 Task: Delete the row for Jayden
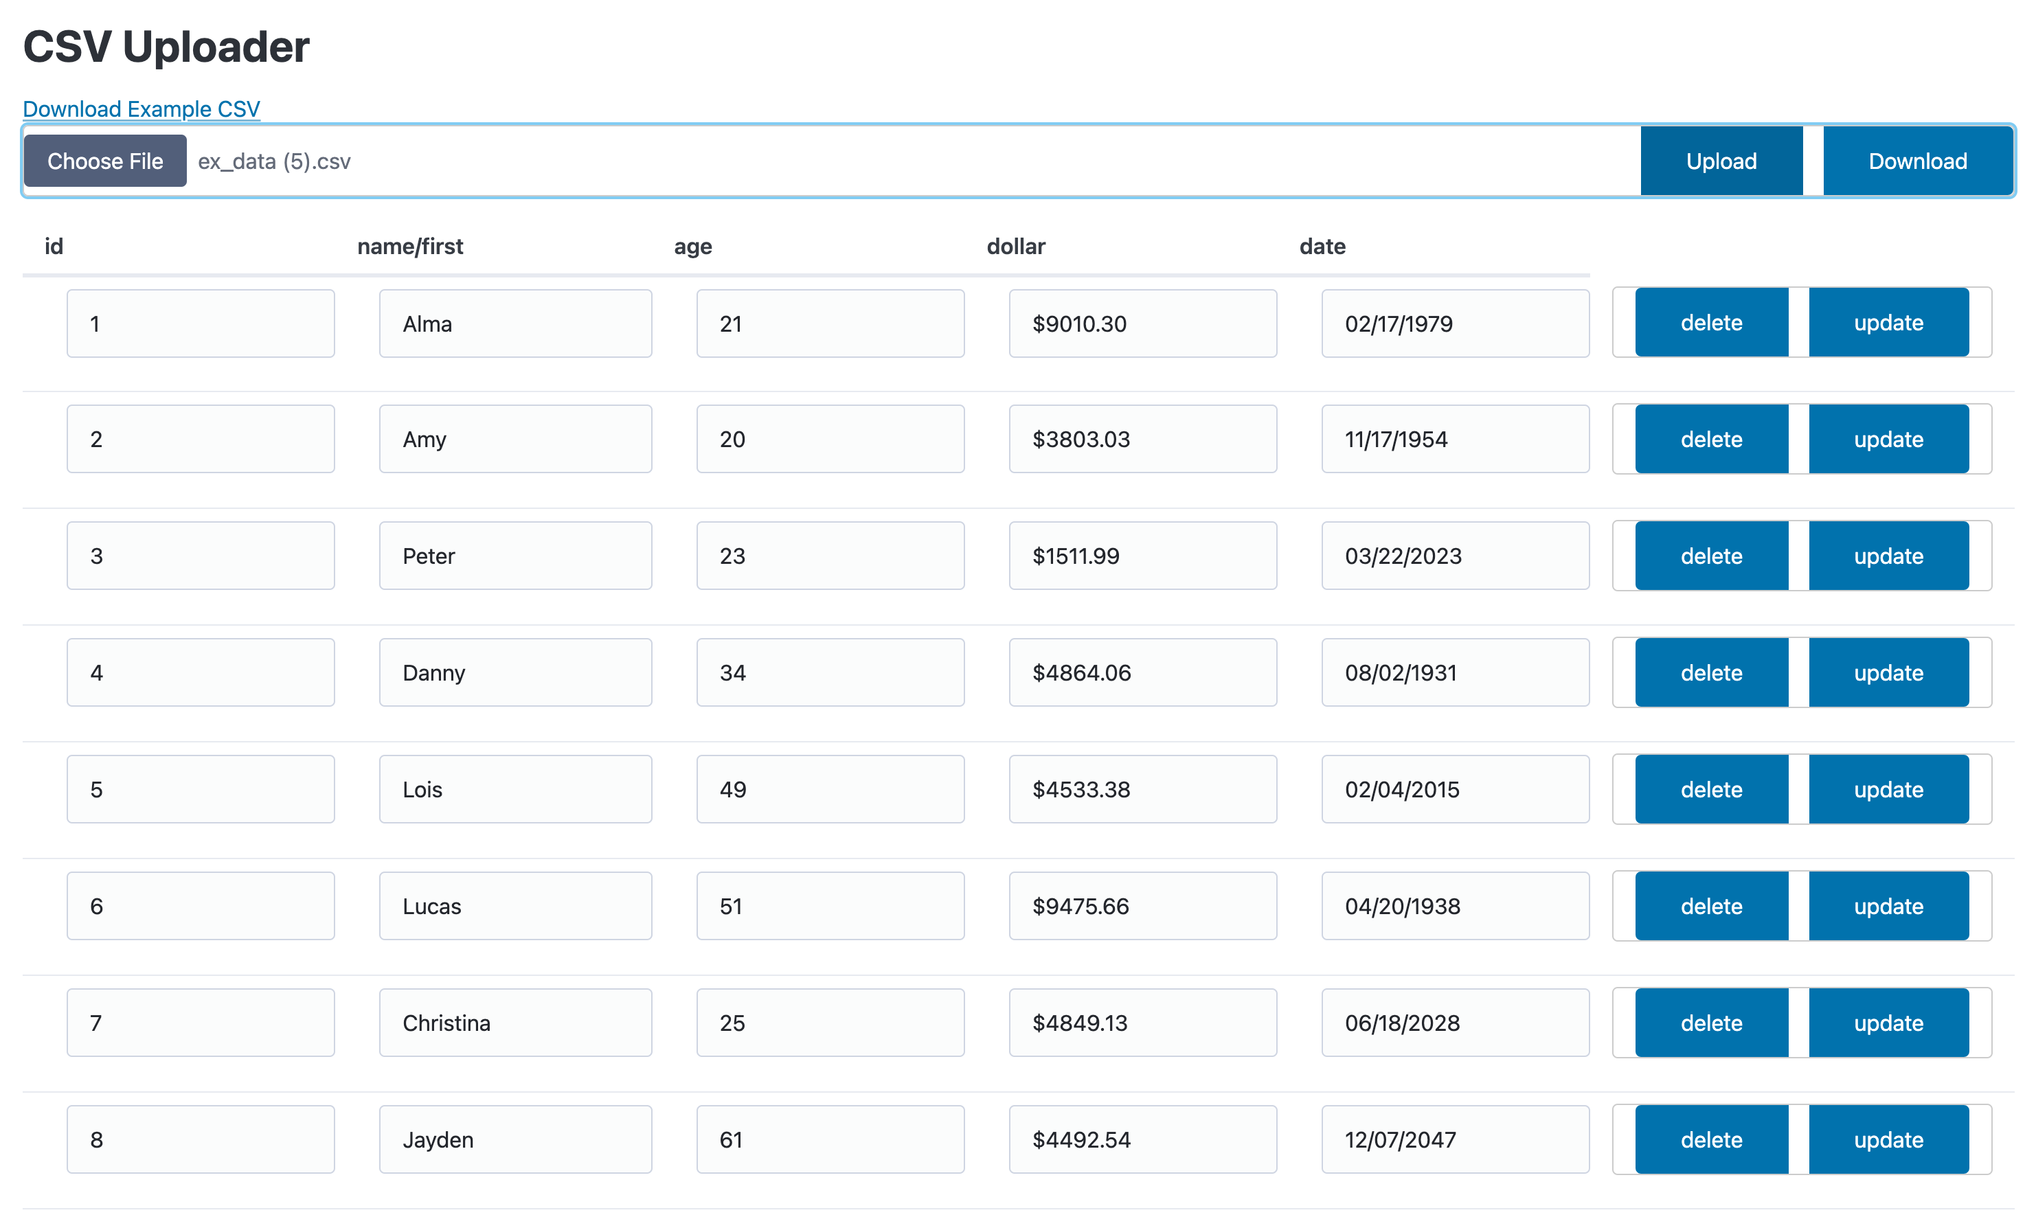point(1711,1139)
